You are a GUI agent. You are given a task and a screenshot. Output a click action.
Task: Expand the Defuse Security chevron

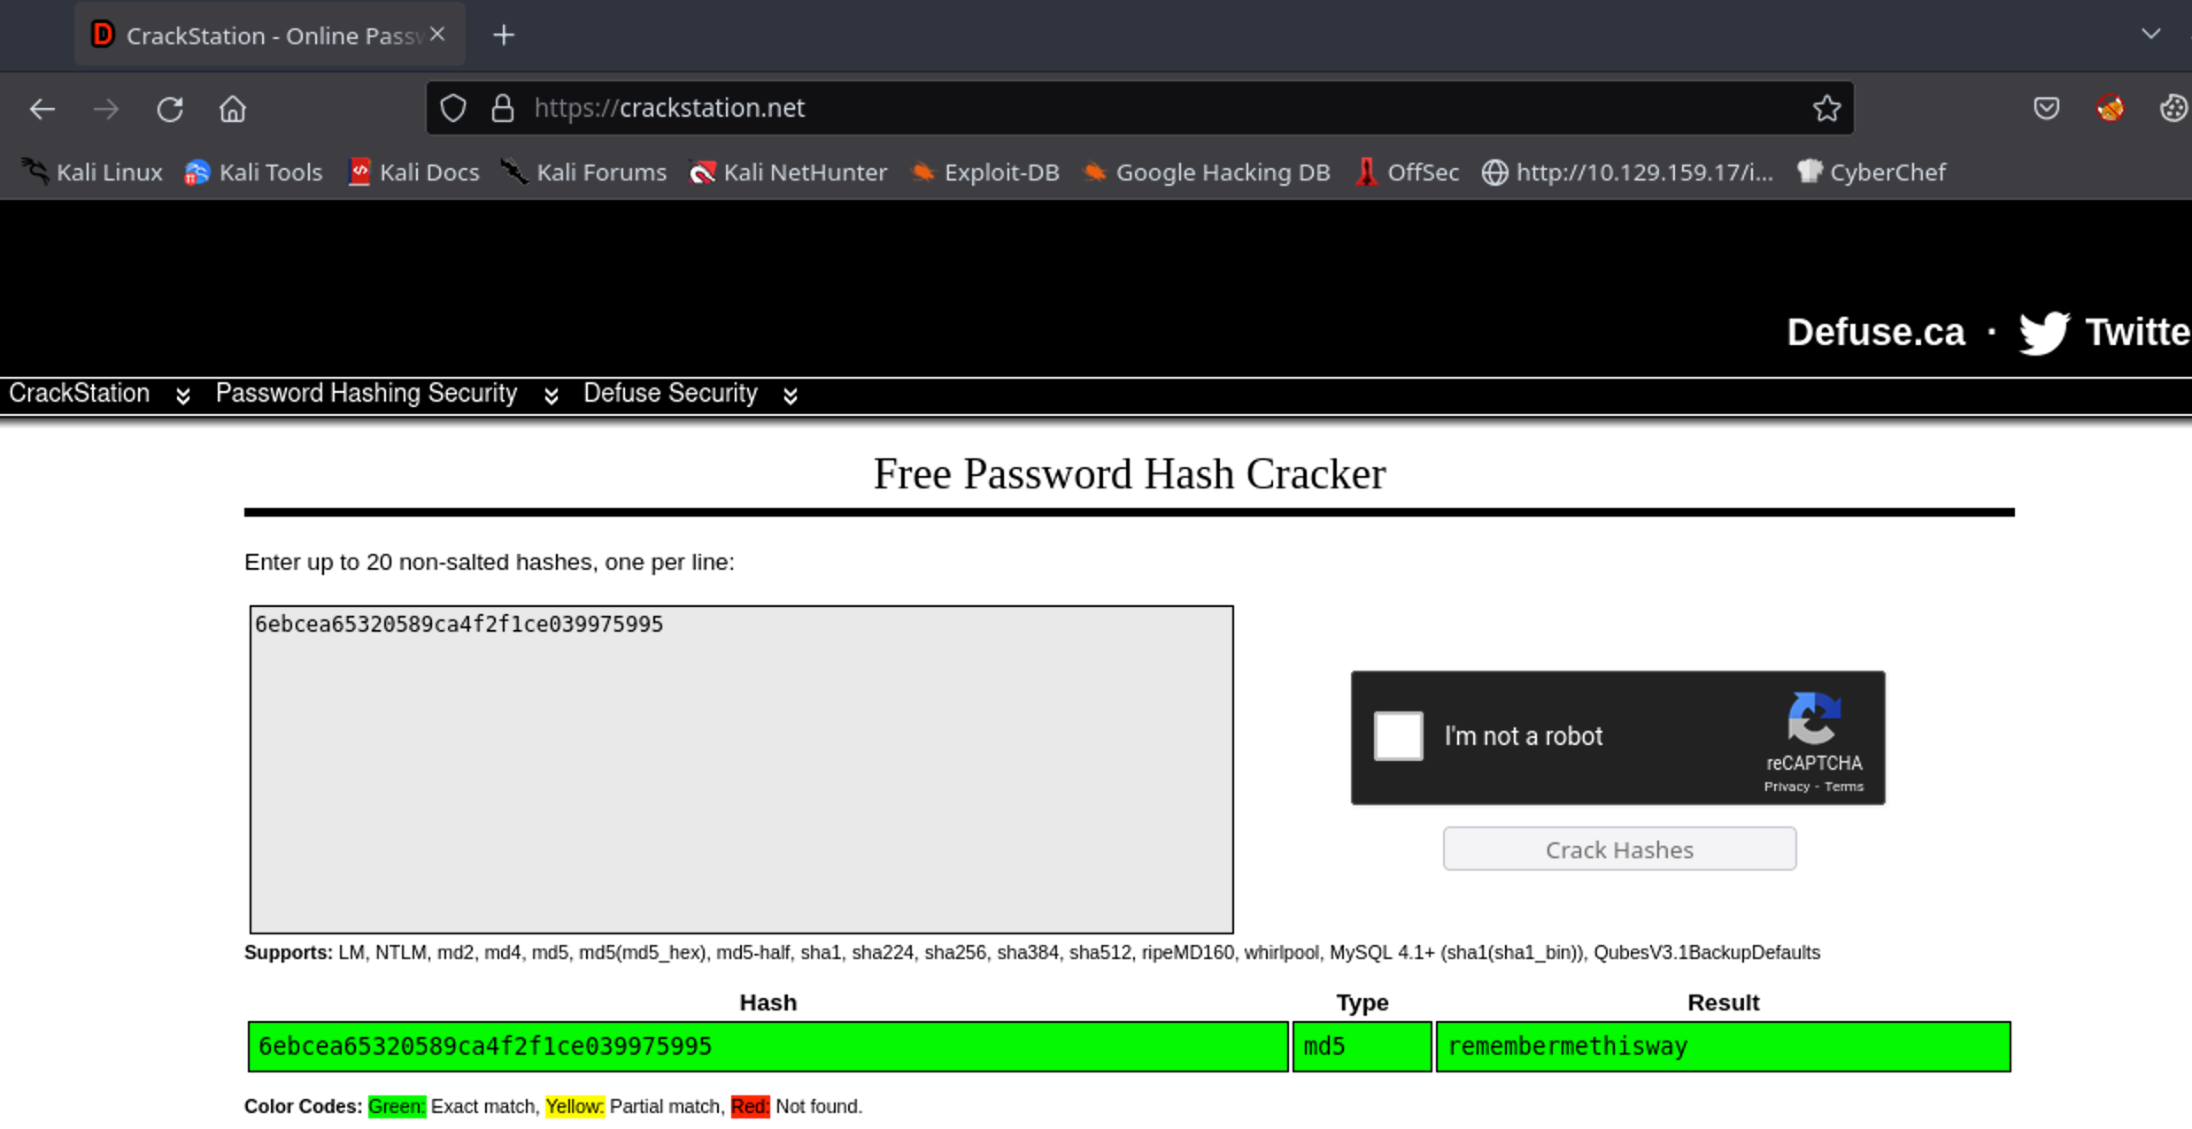(791, 396)
